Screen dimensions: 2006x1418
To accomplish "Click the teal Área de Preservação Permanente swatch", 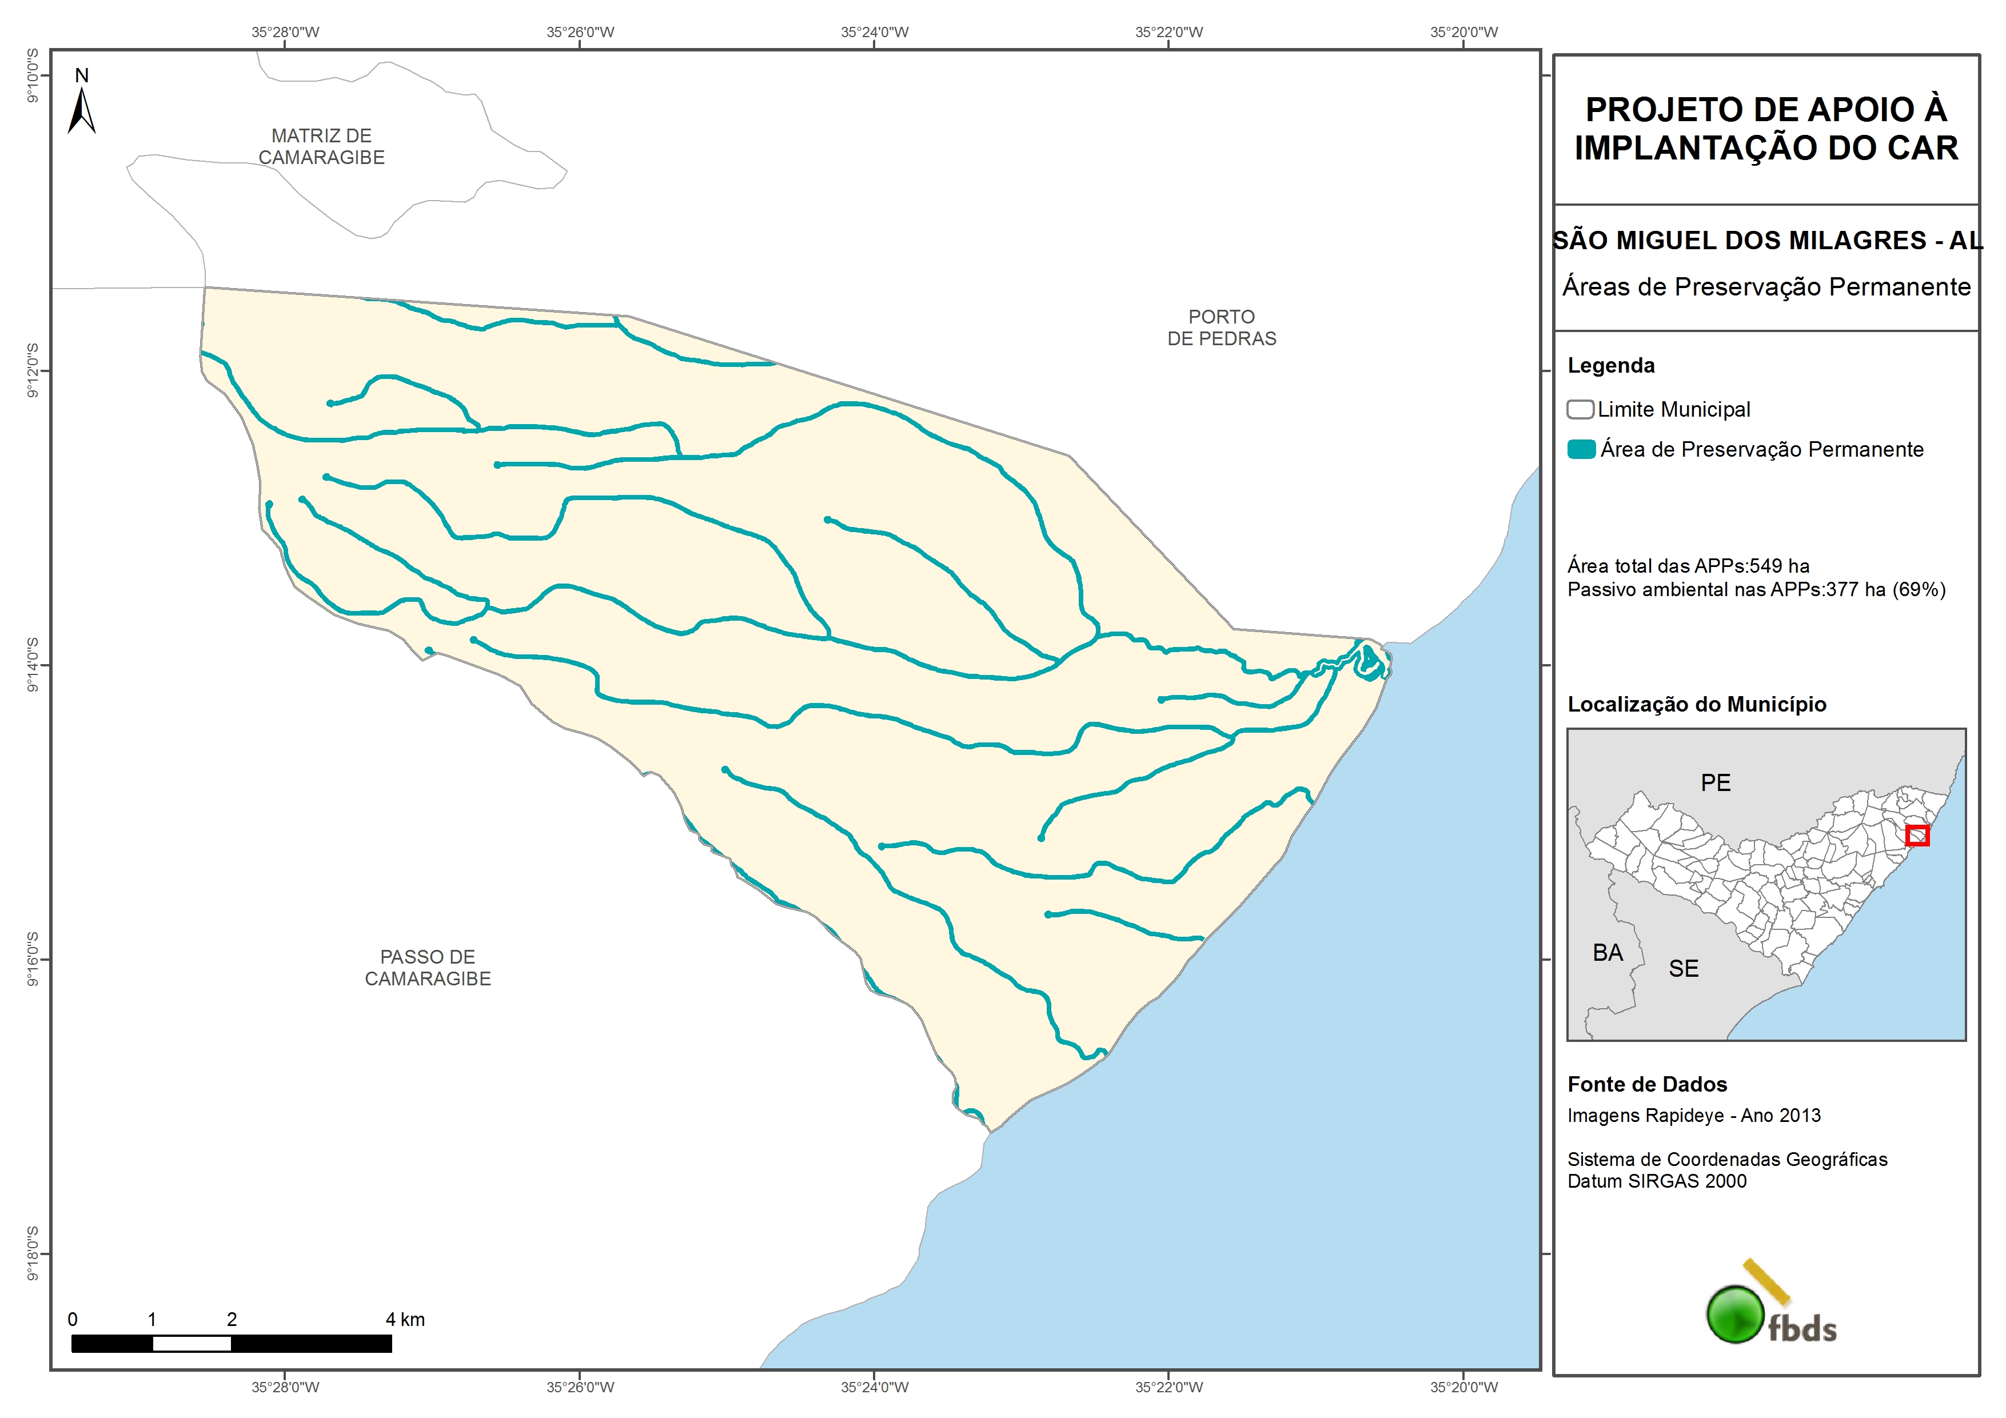I will pyautogui.click(x=1581, y=450).
